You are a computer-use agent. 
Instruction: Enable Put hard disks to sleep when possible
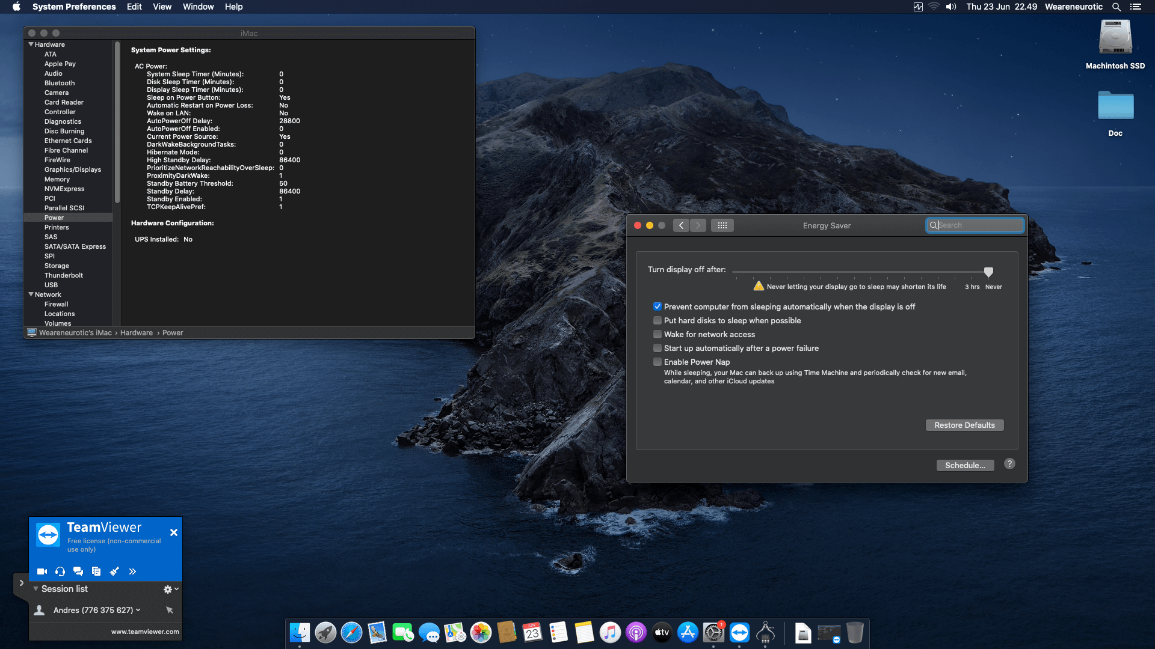point(658,320)
